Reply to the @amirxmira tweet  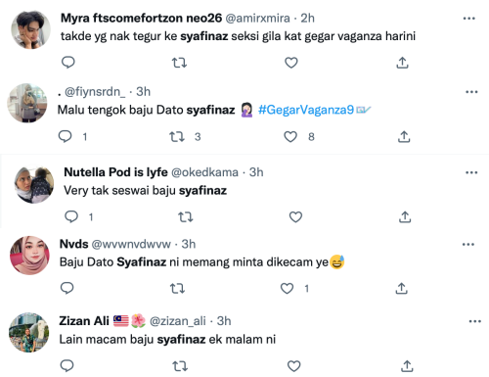coord(68,62)
